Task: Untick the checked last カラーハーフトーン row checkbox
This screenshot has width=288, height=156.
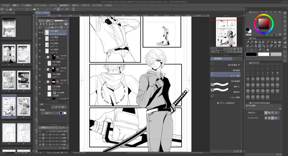Action: [40, 145]
